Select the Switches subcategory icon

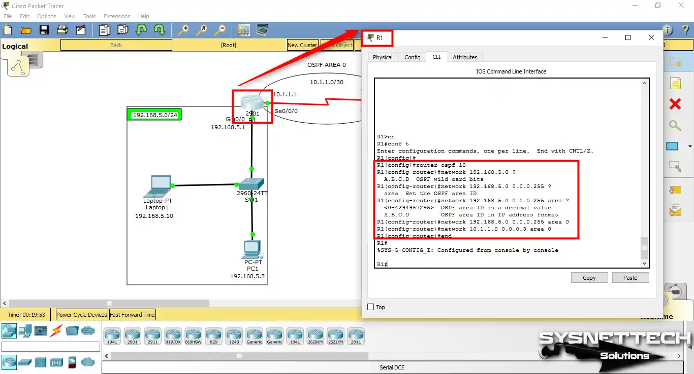(x=25, y=362)
